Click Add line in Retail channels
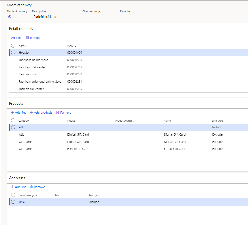This screenshot has width=248, height=225. click(x=17, y=38)
